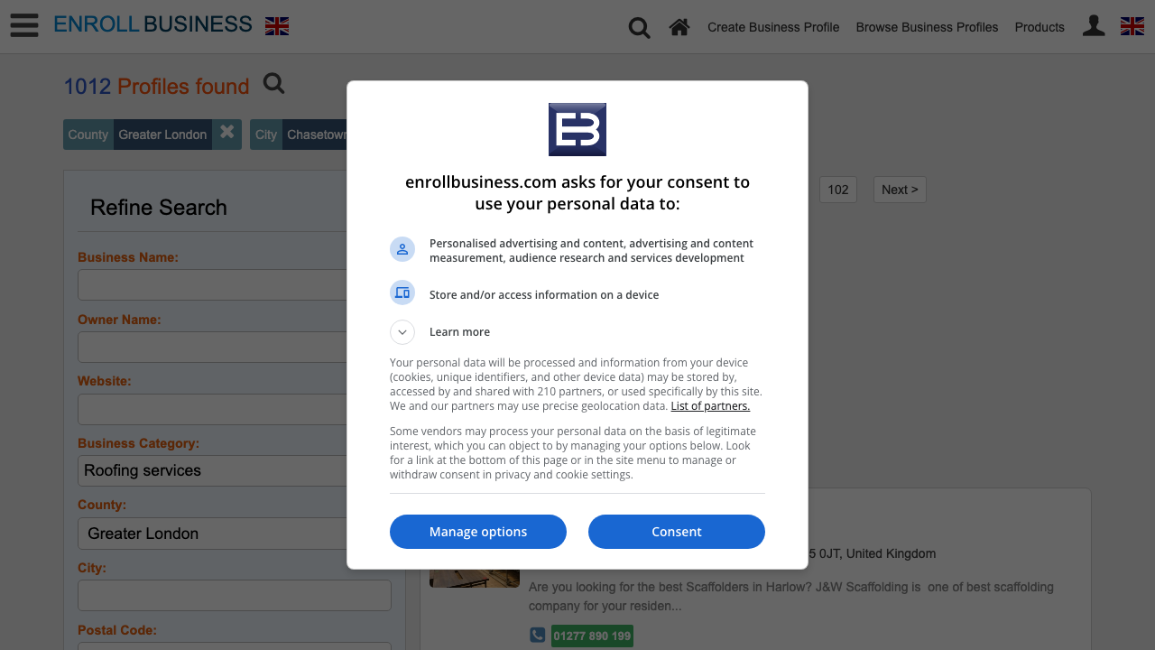The image size is (1155, 650).
Task: Open the hamburger menu icon
Action: click(x=24, y=25)
